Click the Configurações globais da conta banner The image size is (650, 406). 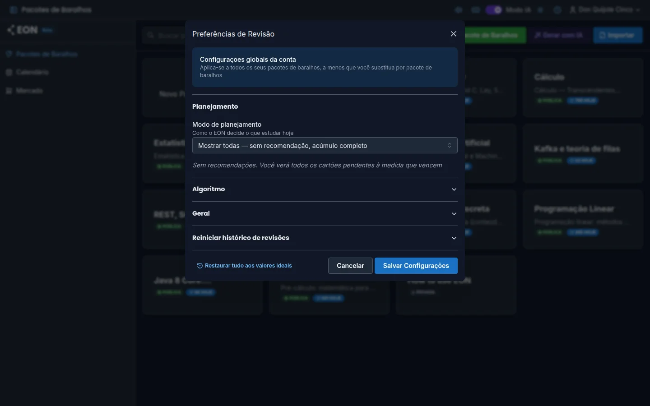325,67
